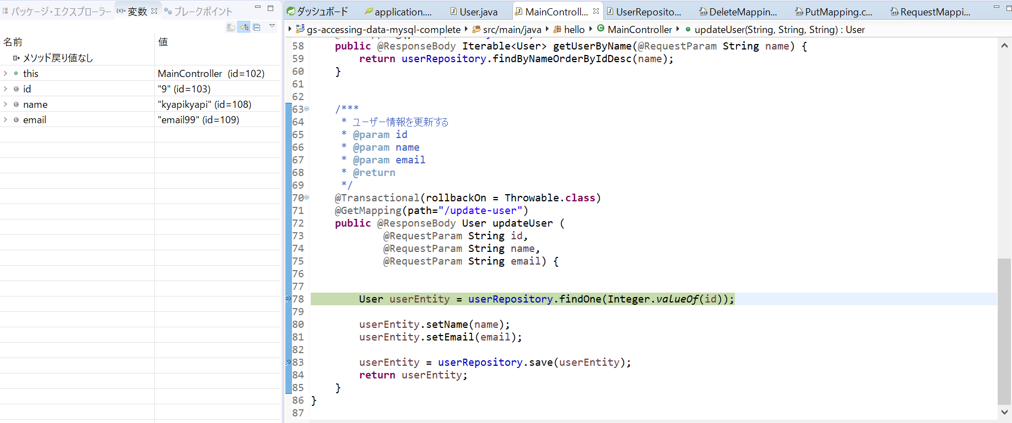Screen dimensions: 1012x423
Task: Click the Collapse All icon in Variables view
Action: (257, 27)
